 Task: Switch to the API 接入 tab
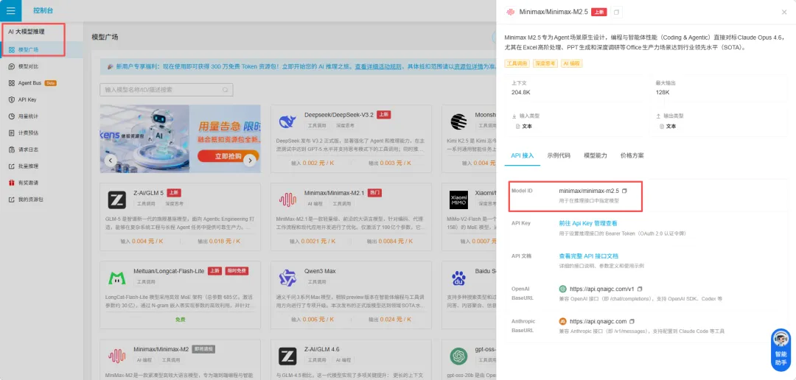point(523,155)
